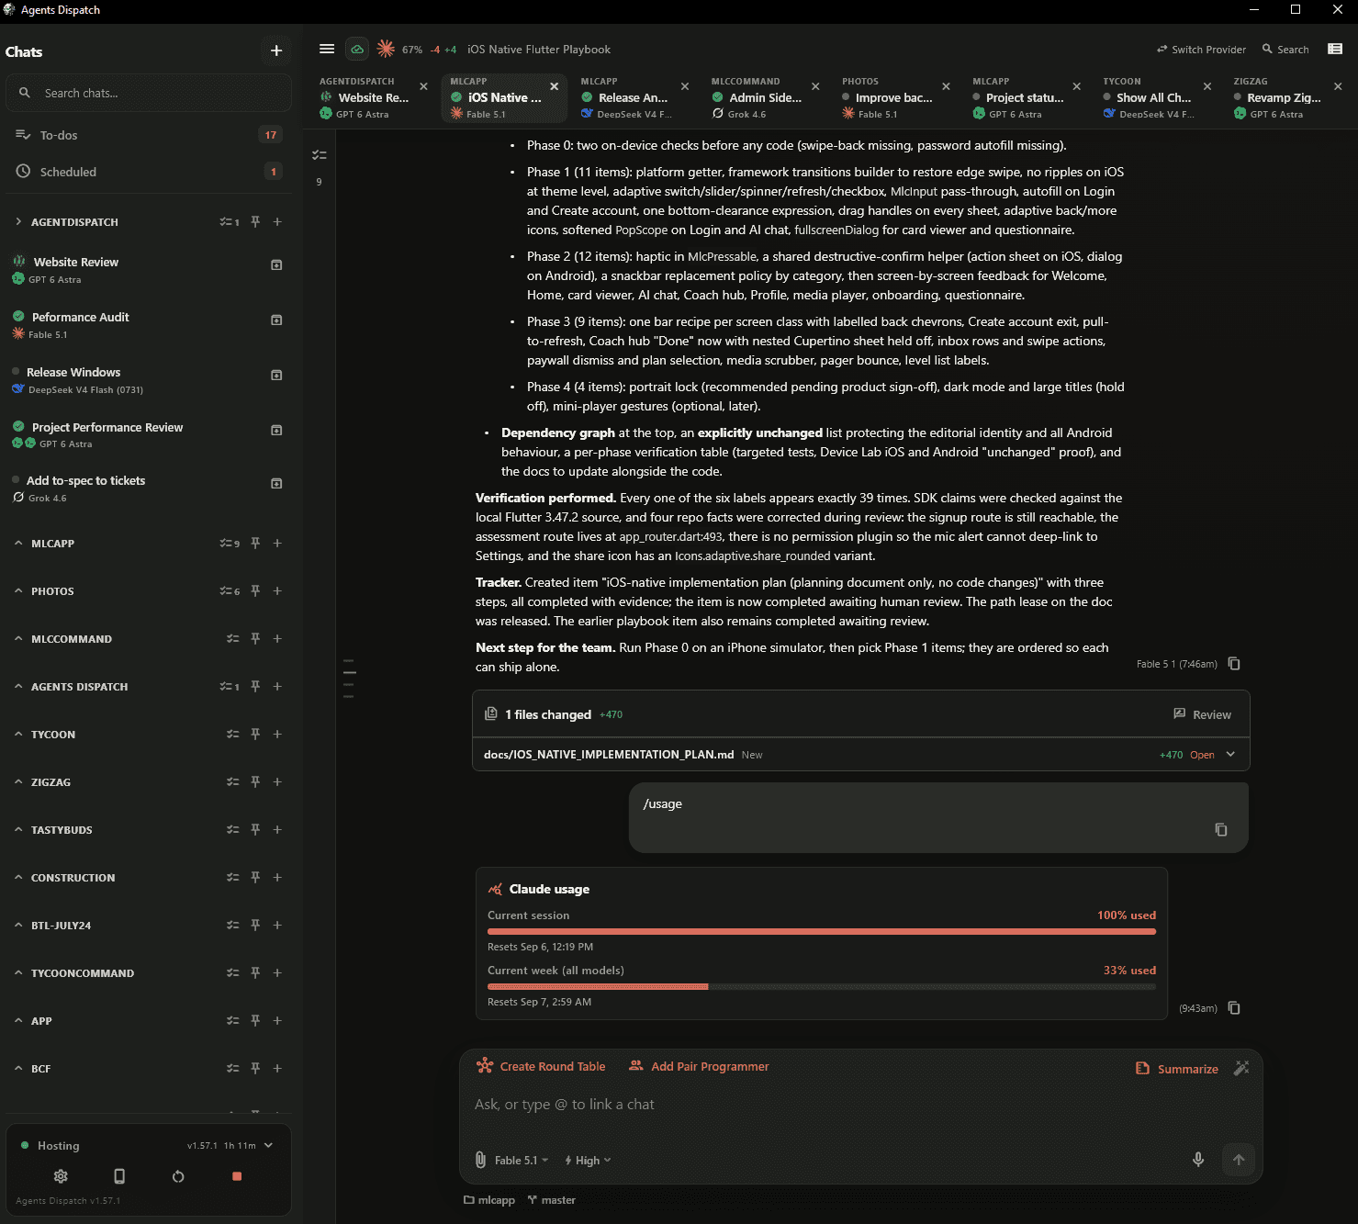Attach a file with the paperclip icon
Image resolution: width=1358 pixels, height=1224 pixels.
click(480, 1160)
